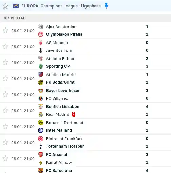This screenshot has width=171, height=173.
Task: Open Benfica Lissabon team name
Action: (x=63, y=107)
